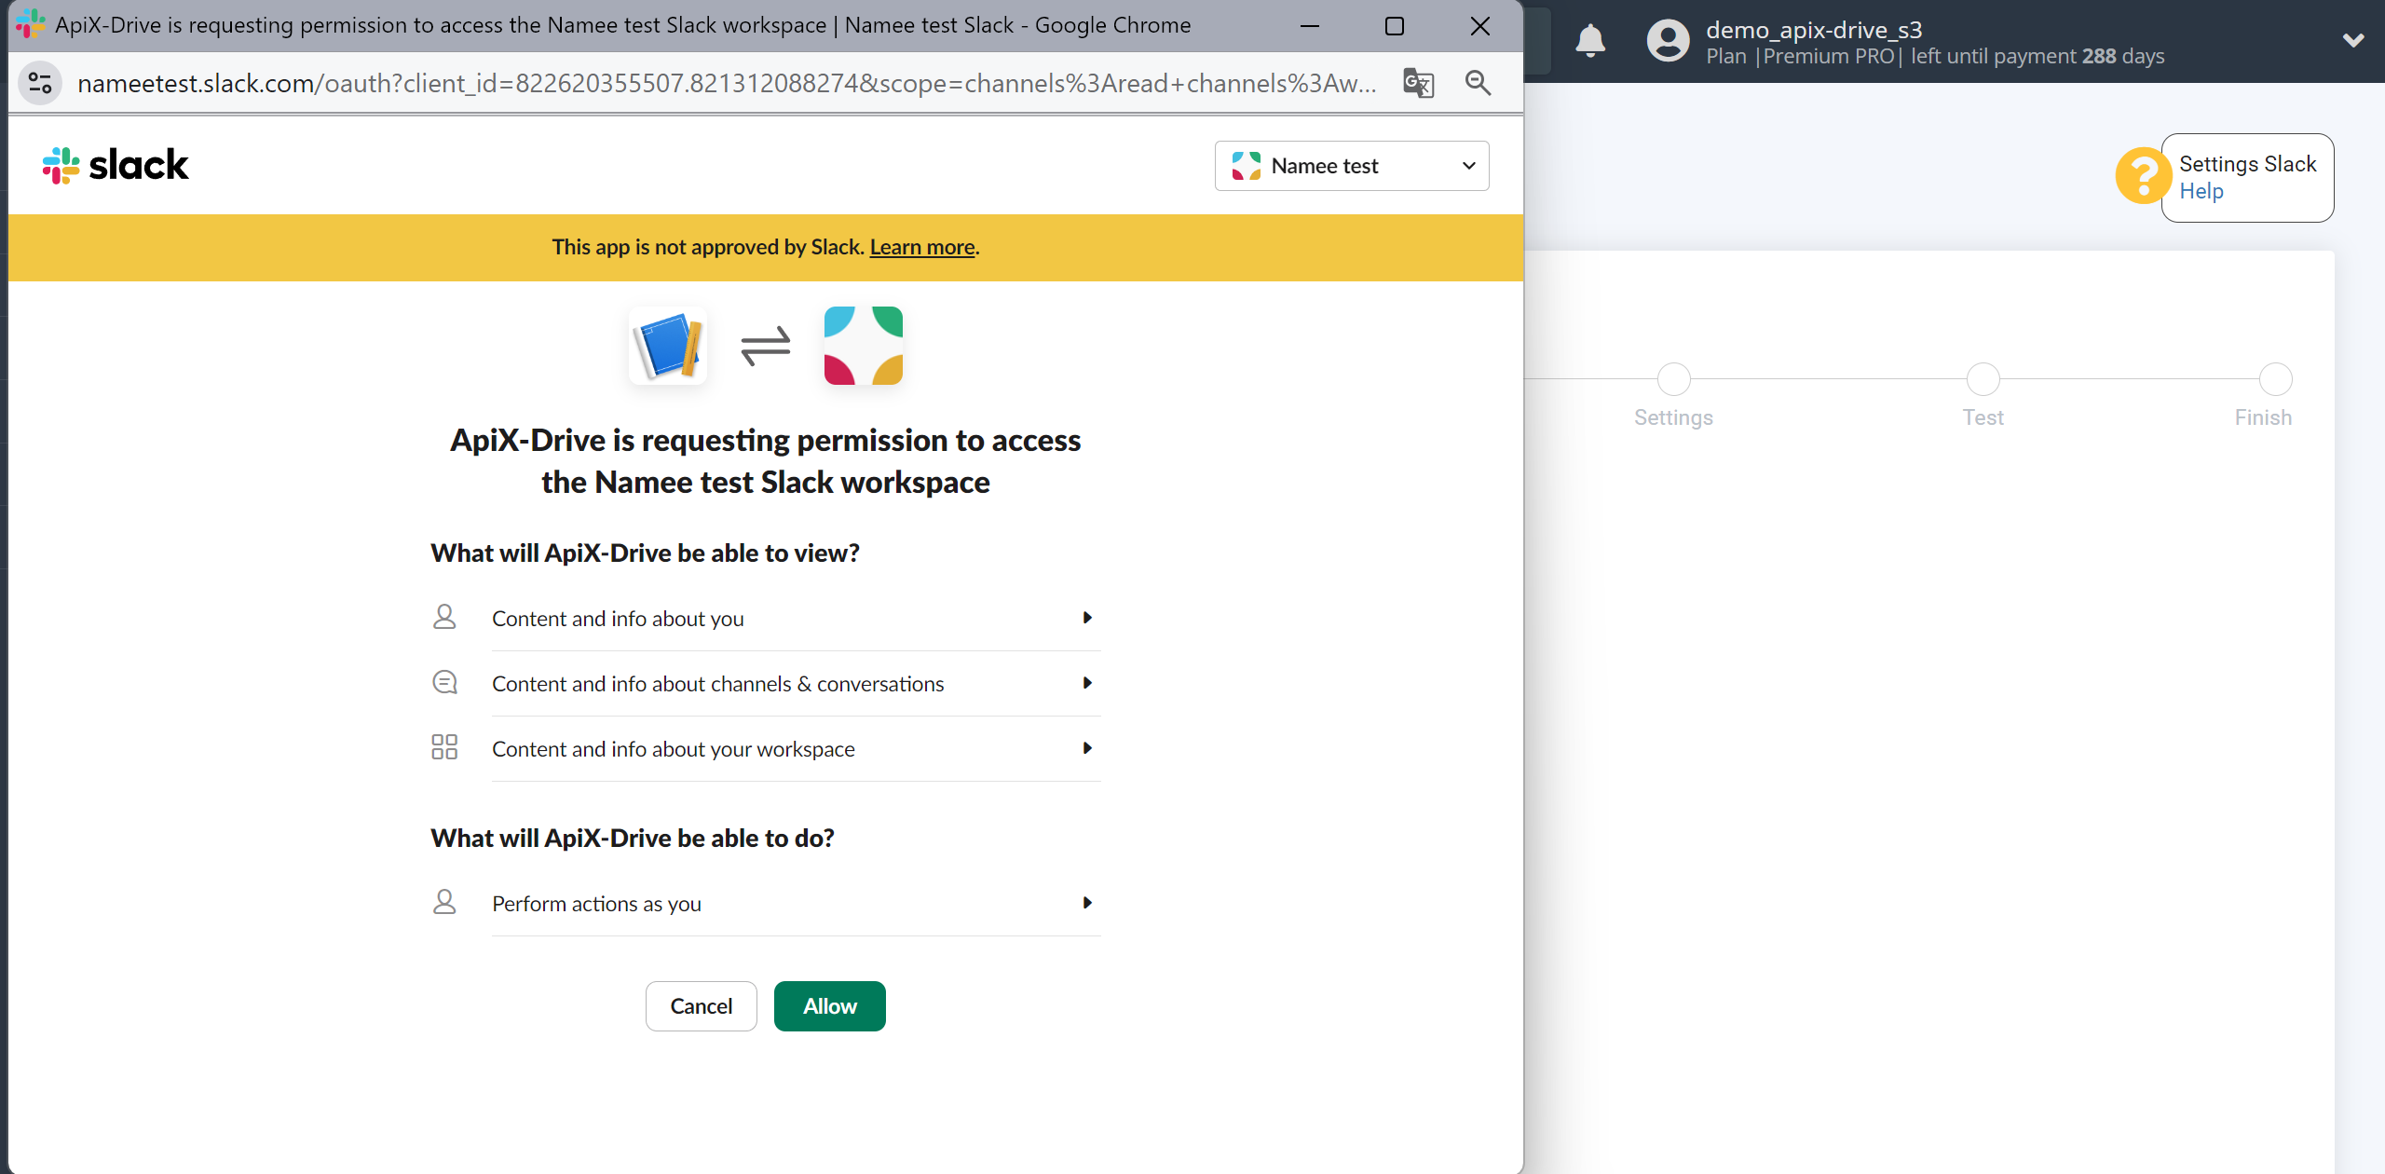Click the ApiX-Drive app icon

point(668,346)
